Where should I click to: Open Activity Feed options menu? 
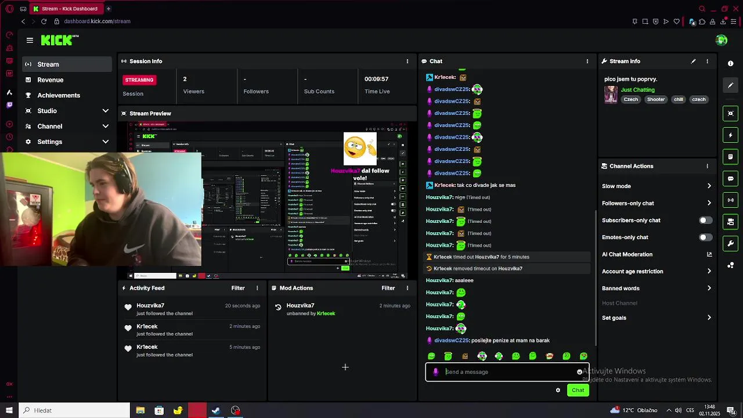(257, 288)
